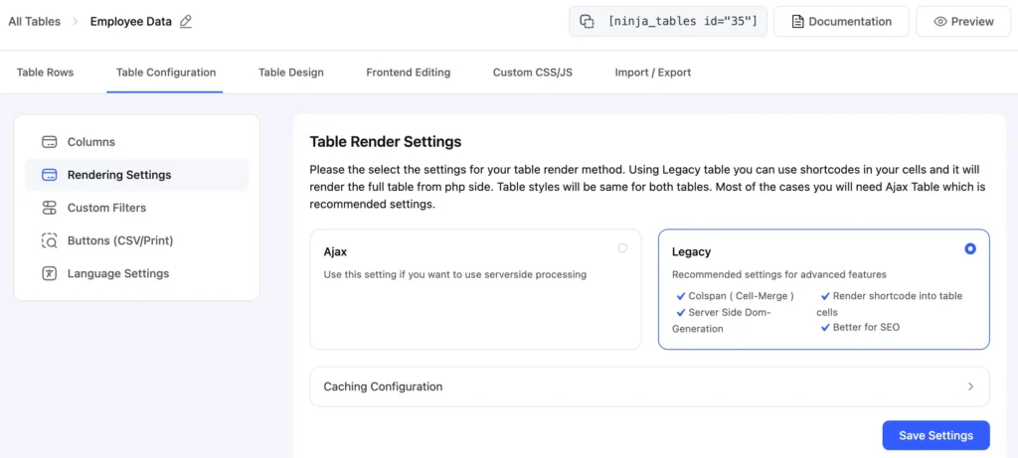Open the Documentation button

pyautogui.click(x=841, y=22)
